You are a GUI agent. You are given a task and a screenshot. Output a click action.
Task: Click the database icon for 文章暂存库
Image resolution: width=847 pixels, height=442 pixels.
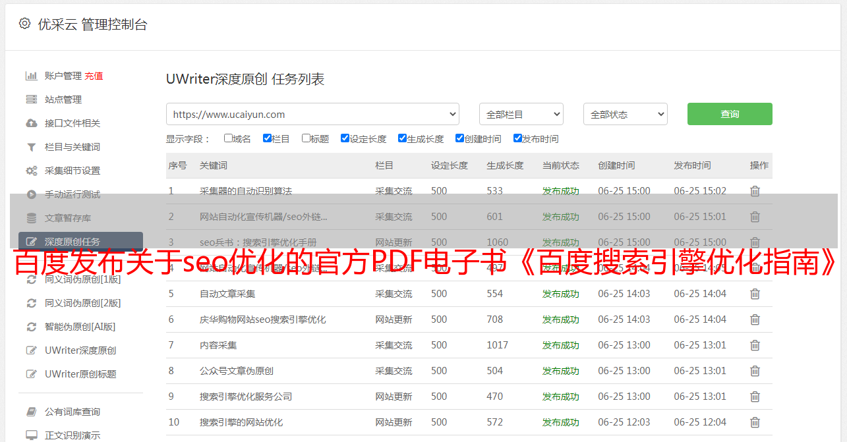(31, 218)
